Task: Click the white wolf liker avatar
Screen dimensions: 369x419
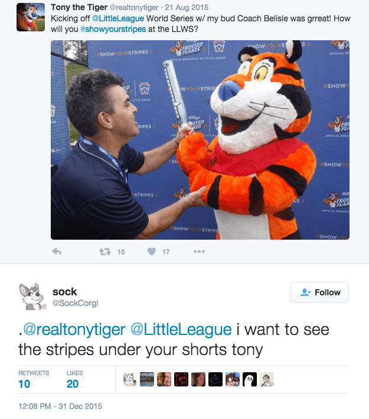Action: pyautogui.click(x=130, y=379)
